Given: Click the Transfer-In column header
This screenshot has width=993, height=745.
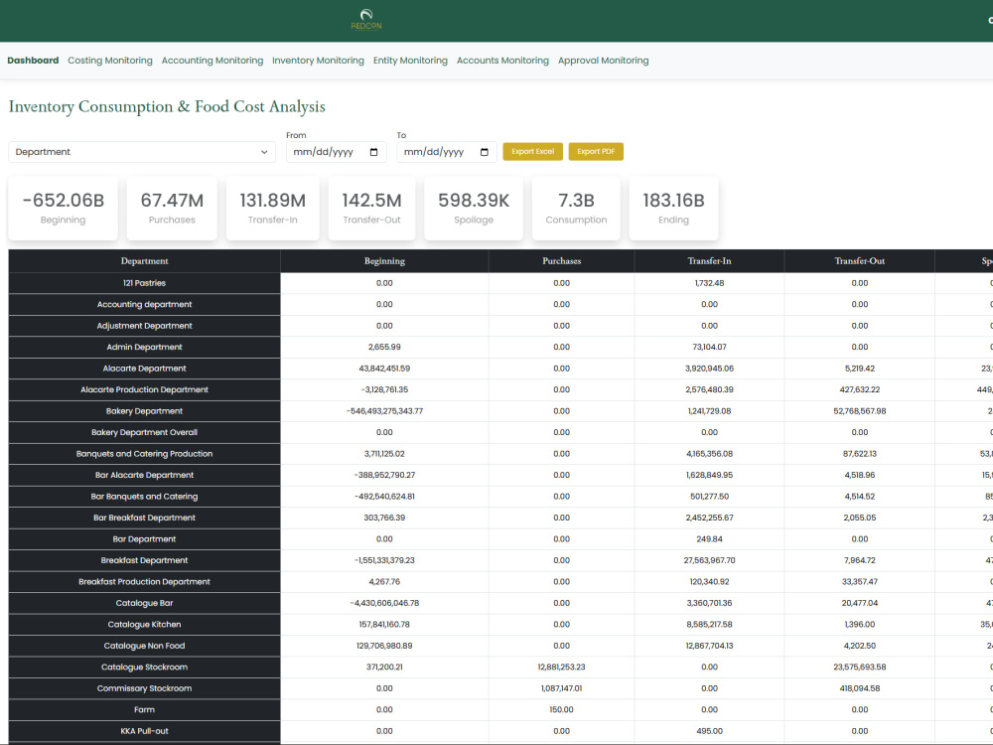Looking at the screenshot, I should pos(709,261).
